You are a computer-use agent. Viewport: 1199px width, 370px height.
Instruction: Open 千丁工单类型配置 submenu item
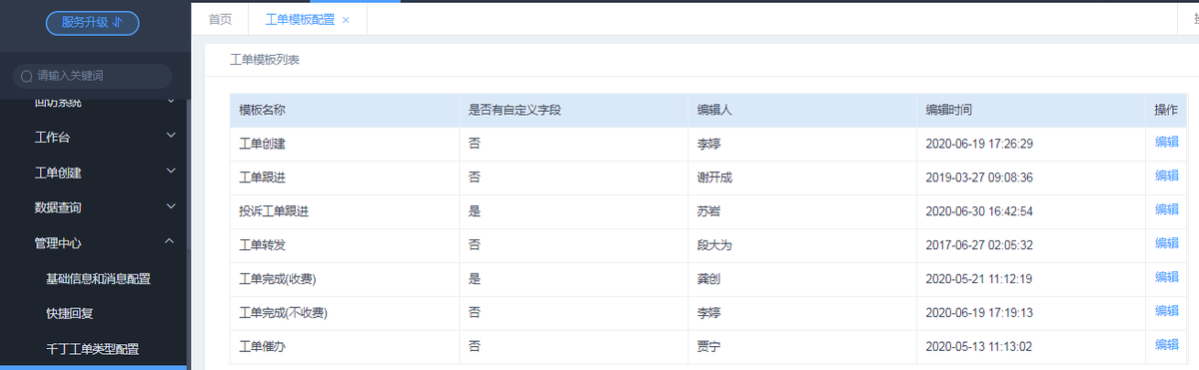click(x=92, y=349)
